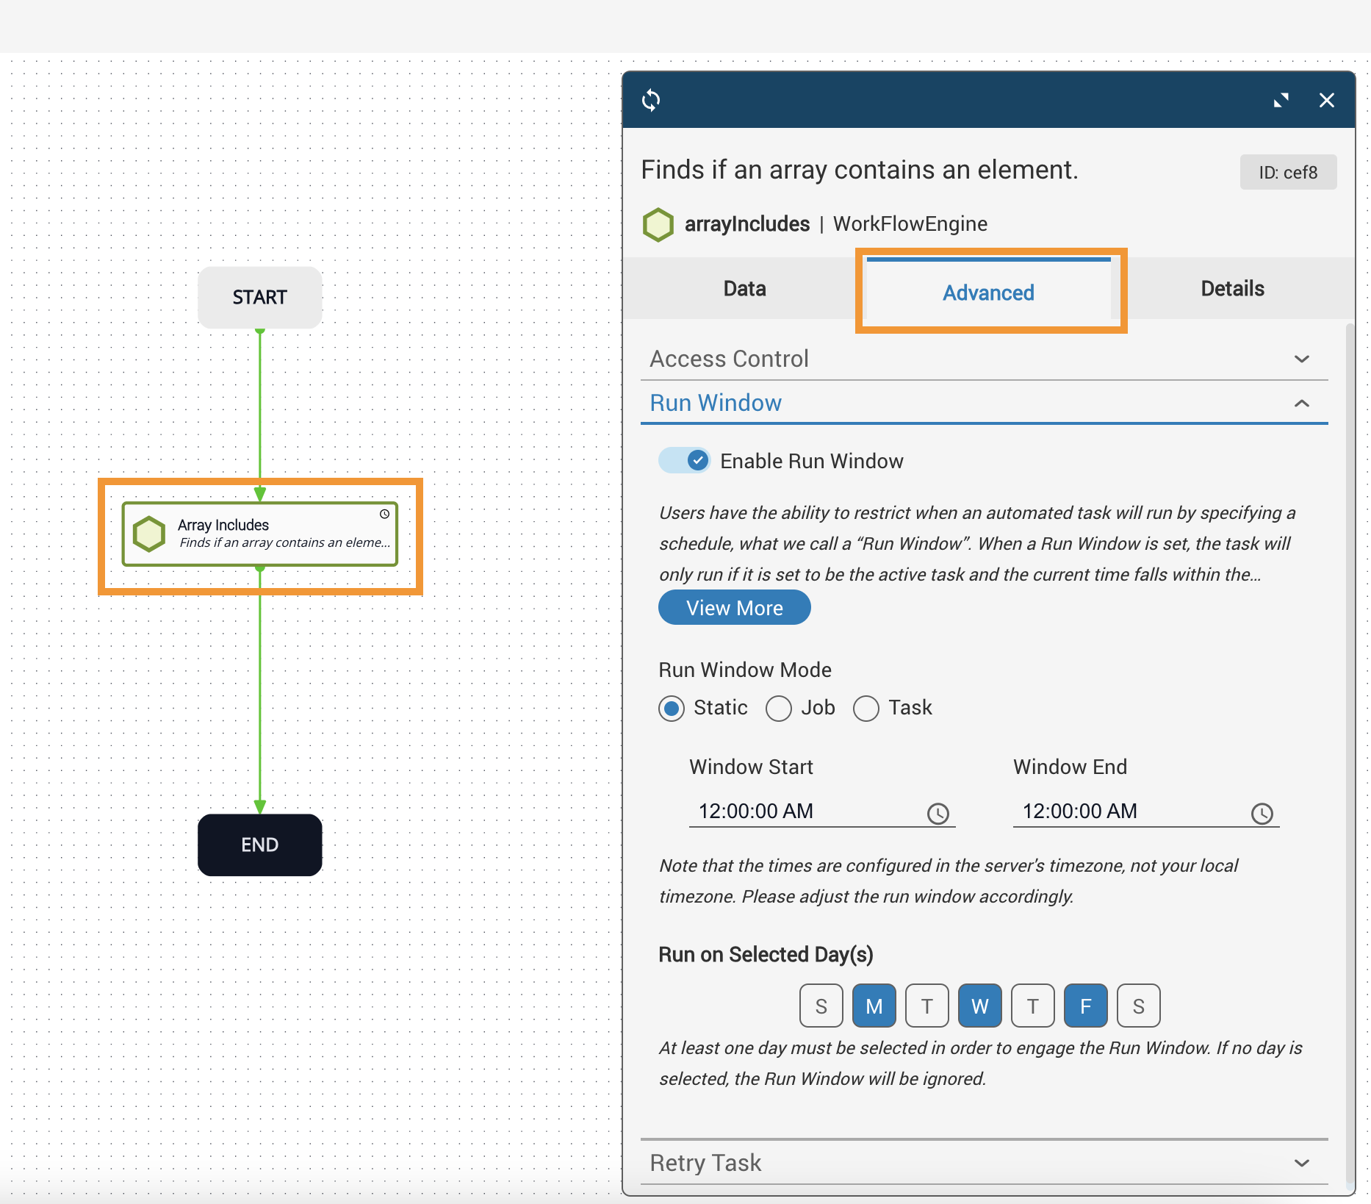Click the Array Includes task hexagon icon

point(149,534)
